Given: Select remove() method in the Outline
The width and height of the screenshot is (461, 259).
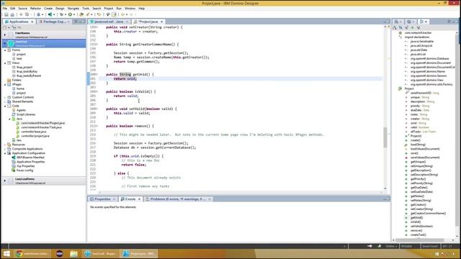Looking at the screenshot, I should [416, 231].
